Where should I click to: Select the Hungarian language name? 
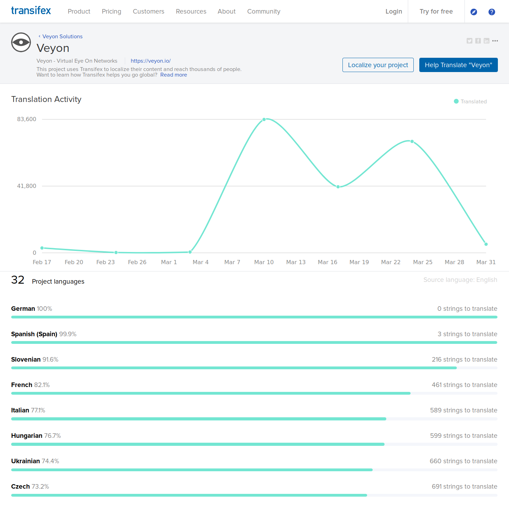pos(27,436)
